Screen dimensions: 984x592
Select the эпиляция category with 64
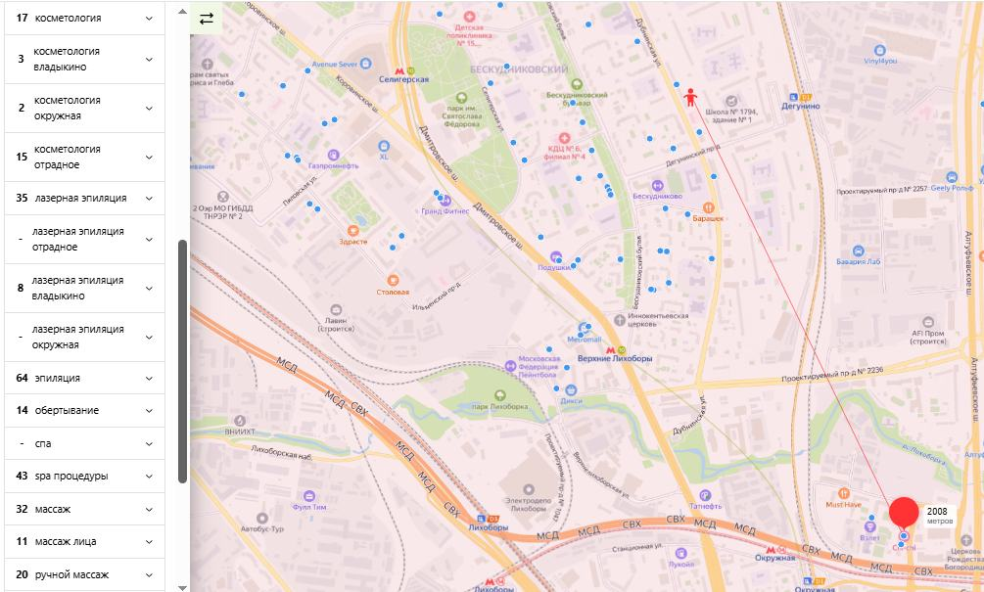(x=85, y=378)
